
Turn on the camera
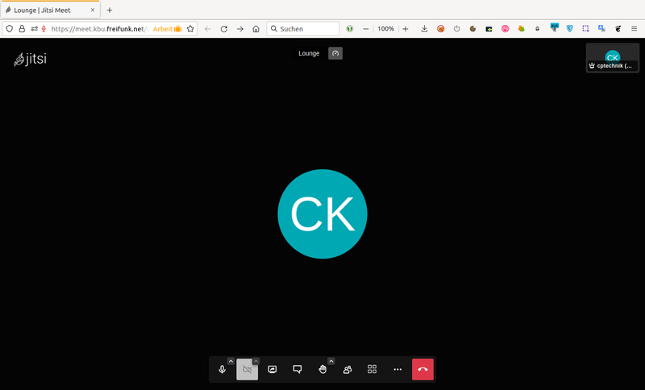click(247, 369)
